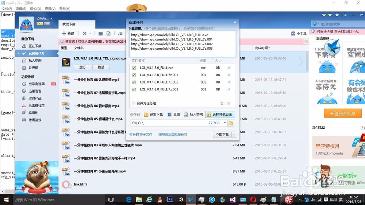
Task: Click 目录 button for the LOL installer
Action: click(x=101, y=67)
